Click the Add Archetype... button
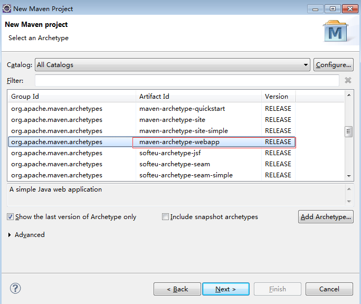This screenshot has height=304, width=361. pos(326,217)
